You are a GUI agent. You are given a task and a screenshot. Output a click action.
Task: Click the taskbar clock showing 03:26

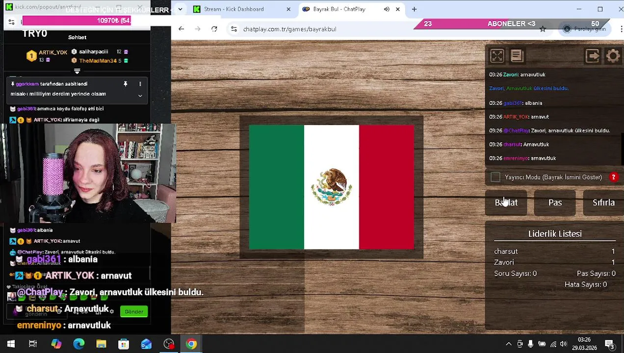[x=584, y=344]
